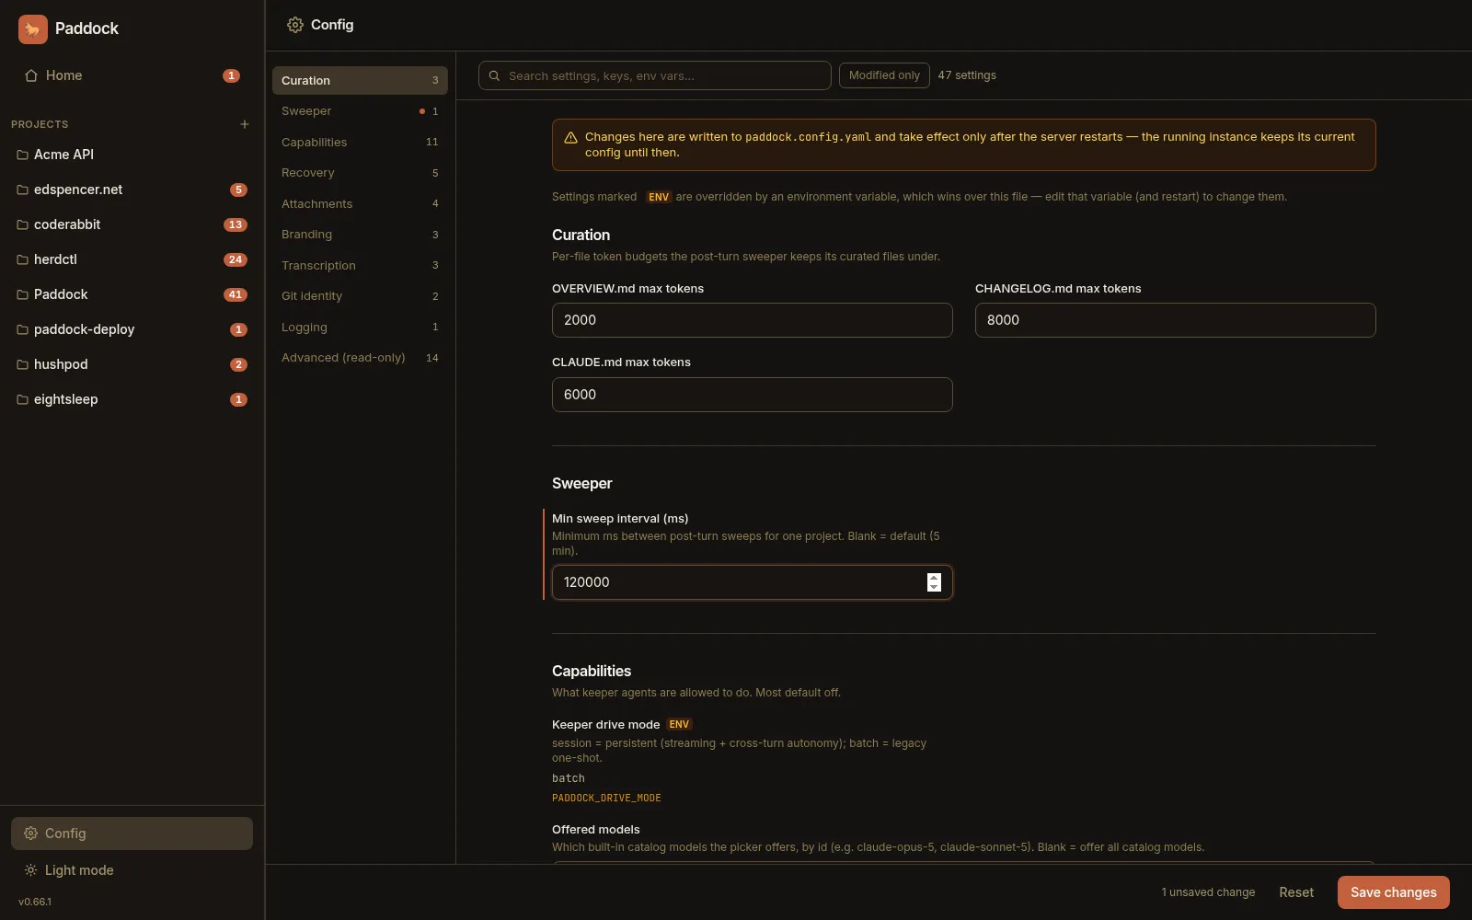This screenshot has height=920, width=1472.
Task: Open the Capabilities settings section
Action: [x=360, y=142]
